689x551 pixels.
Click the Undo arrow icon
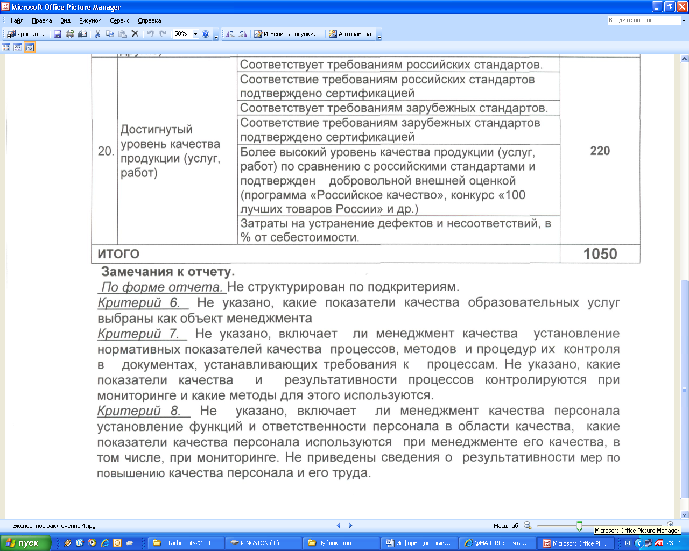(150, 34)
